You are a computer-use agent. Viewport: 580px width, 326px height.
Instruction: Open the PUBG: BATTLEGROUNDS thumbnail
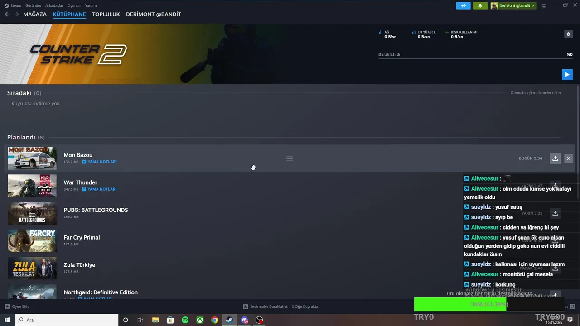tap(32, 213)
